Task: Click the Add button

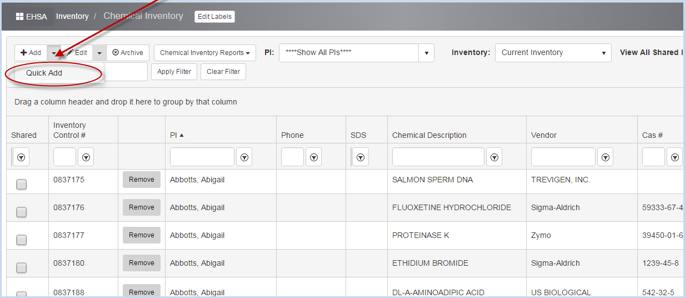Action: [x=31, y=53]
